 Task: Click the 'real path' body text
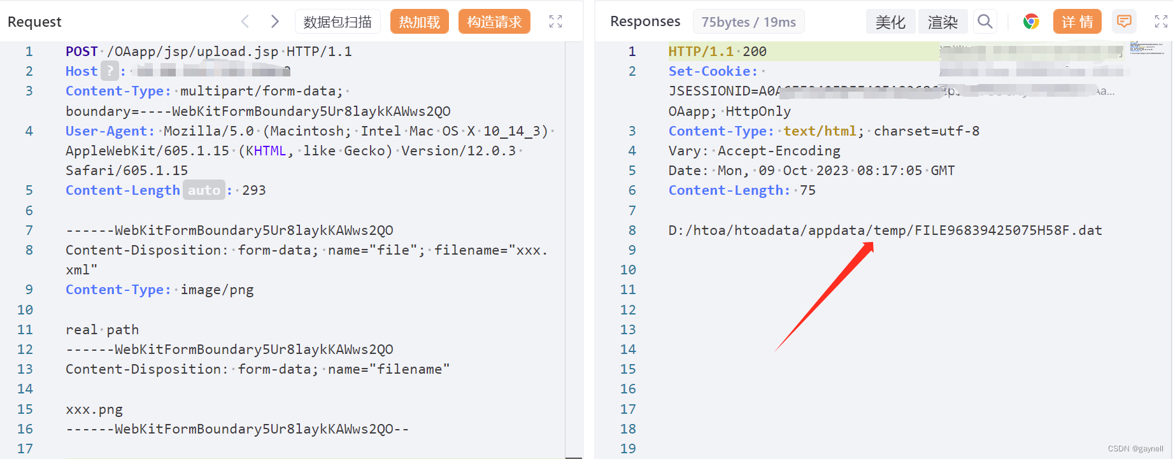click(103, 330)
